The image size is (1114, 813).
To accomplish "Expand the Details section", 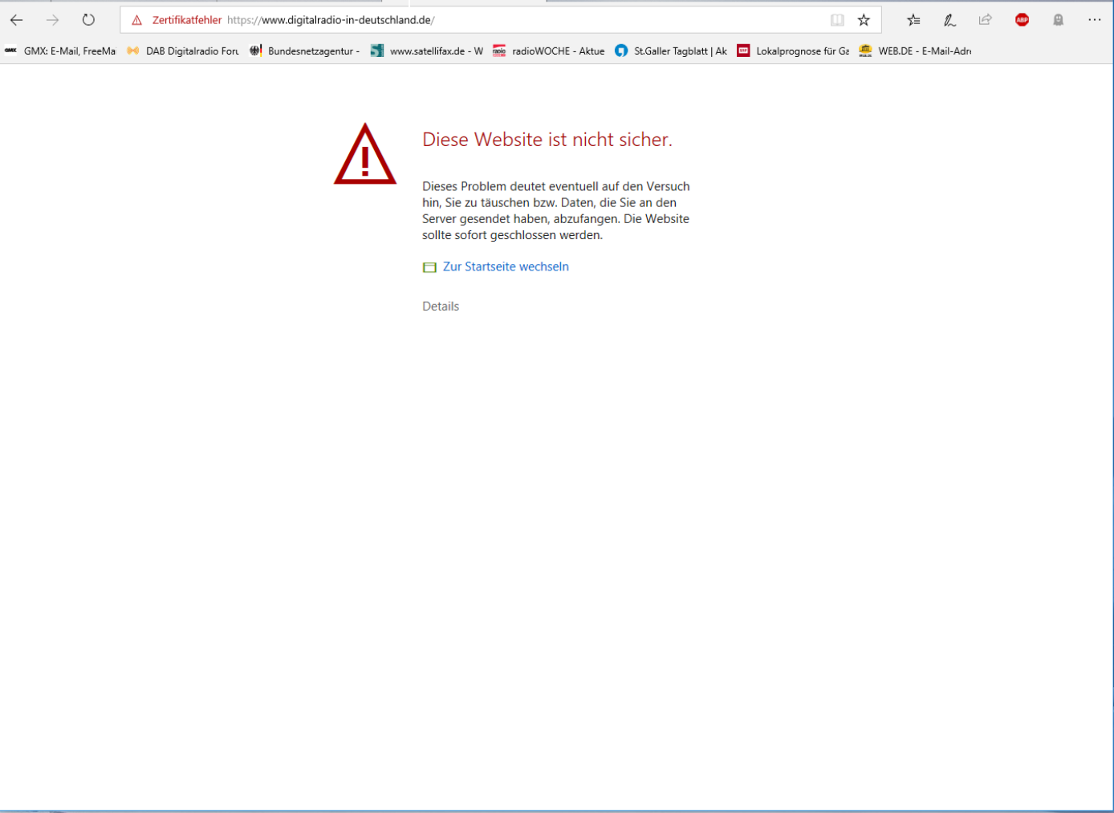I will (x=441, y=307).
